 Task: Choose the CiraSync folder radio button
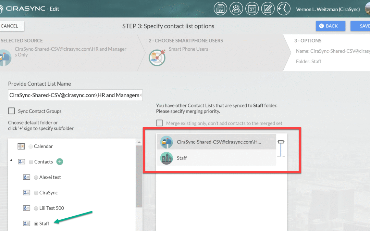pyautogui.click(x=36, y=192)
